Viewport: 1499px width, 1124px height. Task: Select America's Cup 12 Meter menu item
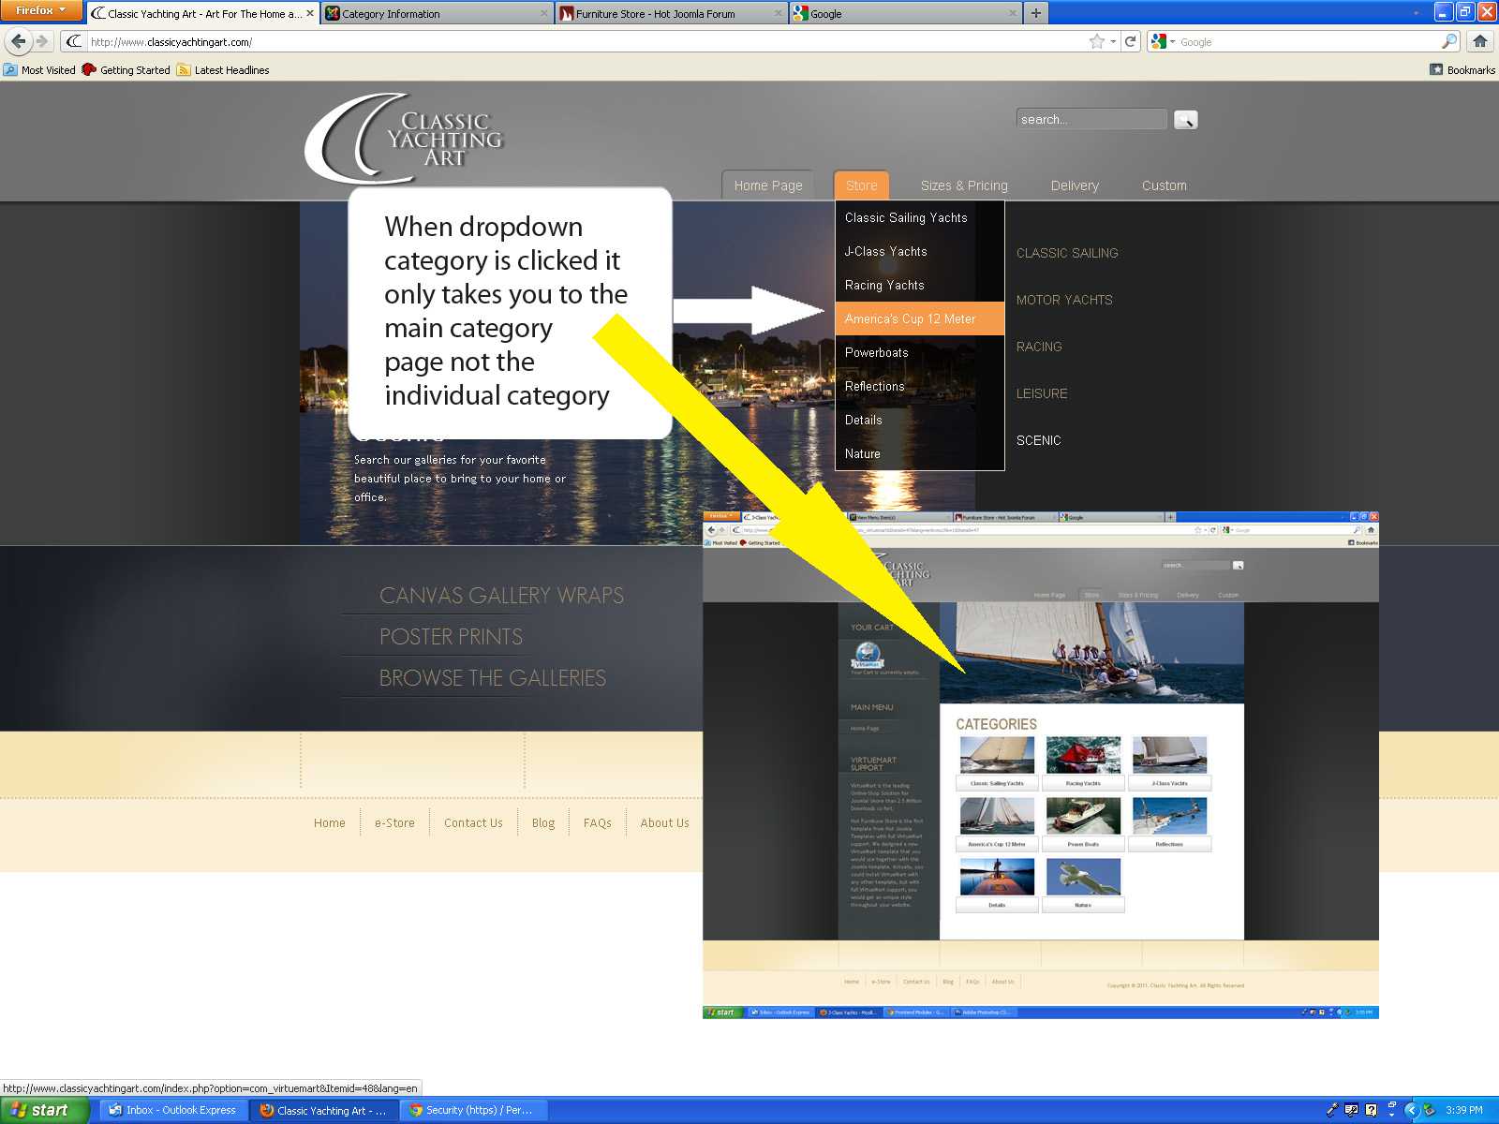pos(910,319)
